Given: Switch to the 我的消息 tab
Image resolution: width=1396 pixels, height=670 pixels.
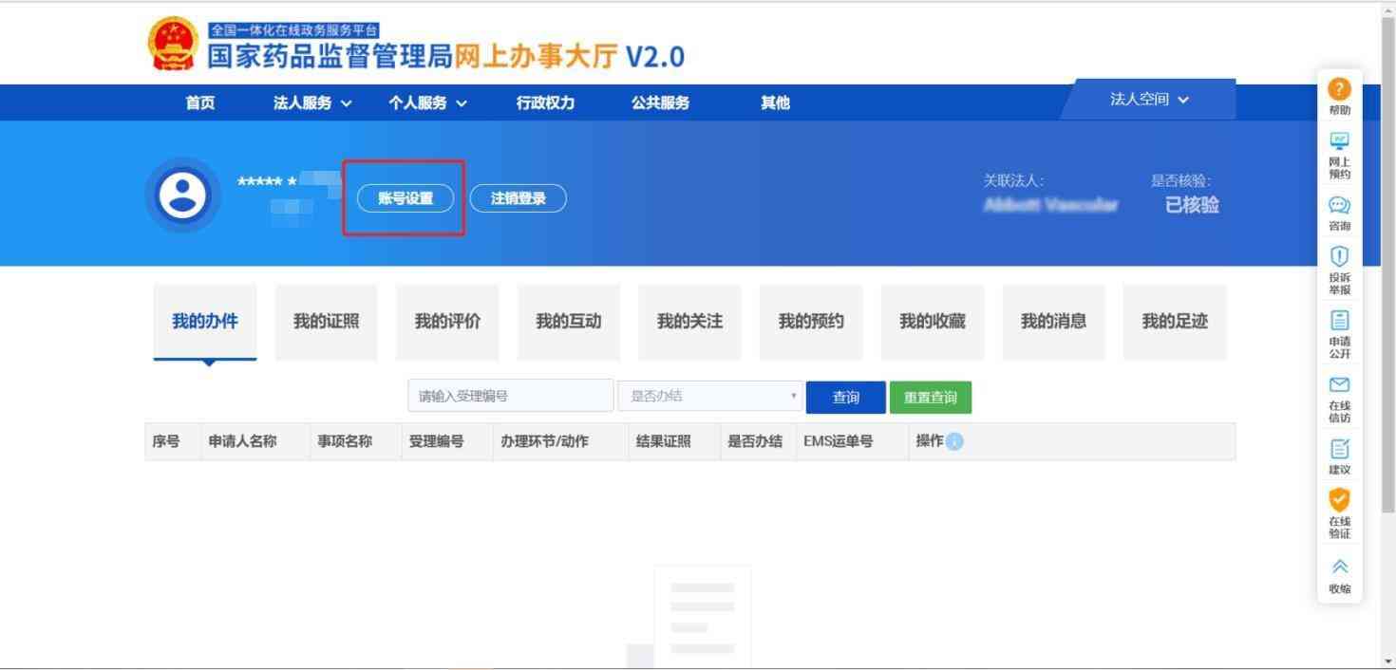Looking at the screenshot, I should tap(1053, 322).
